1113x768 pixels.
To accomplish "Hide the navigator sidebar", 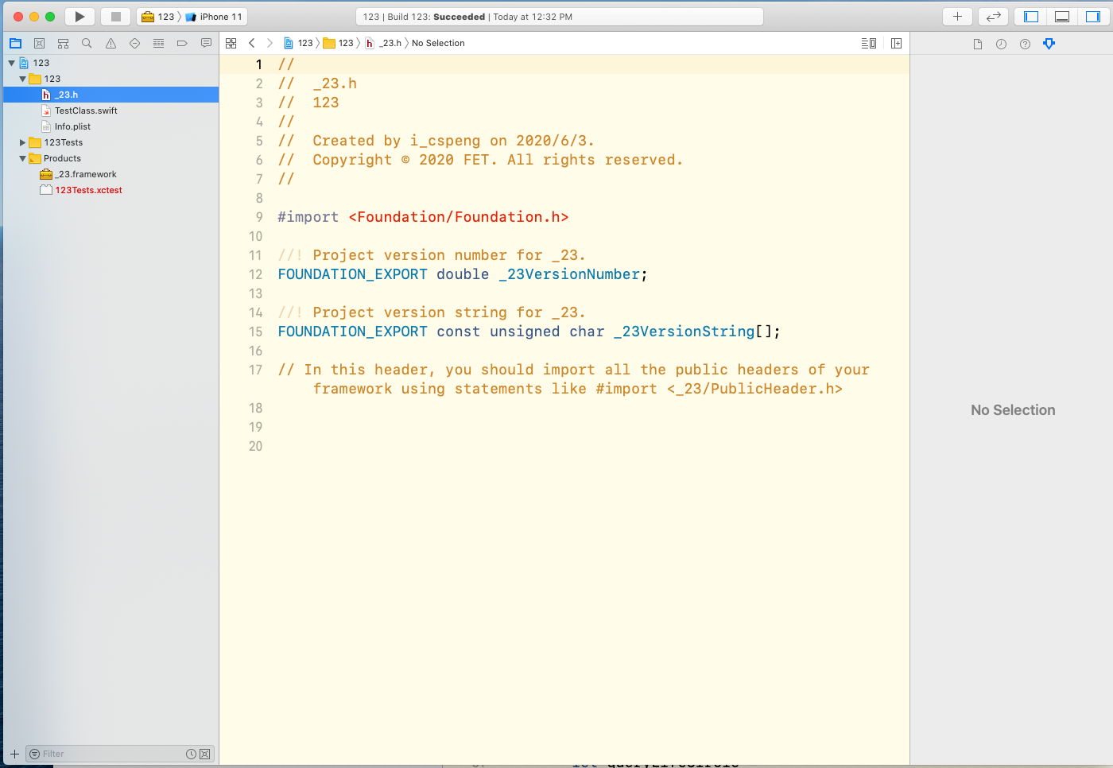I will pyautogui.click(x=1029, y=16).
